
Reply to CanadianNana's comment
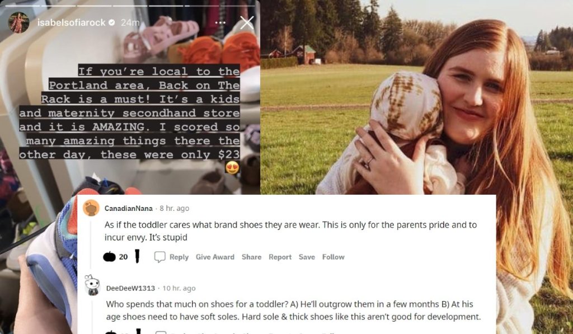179,257
